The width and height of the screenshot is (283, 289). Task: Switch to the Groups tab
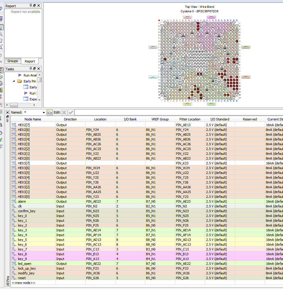pyautogui.click(x=13, y=61)
